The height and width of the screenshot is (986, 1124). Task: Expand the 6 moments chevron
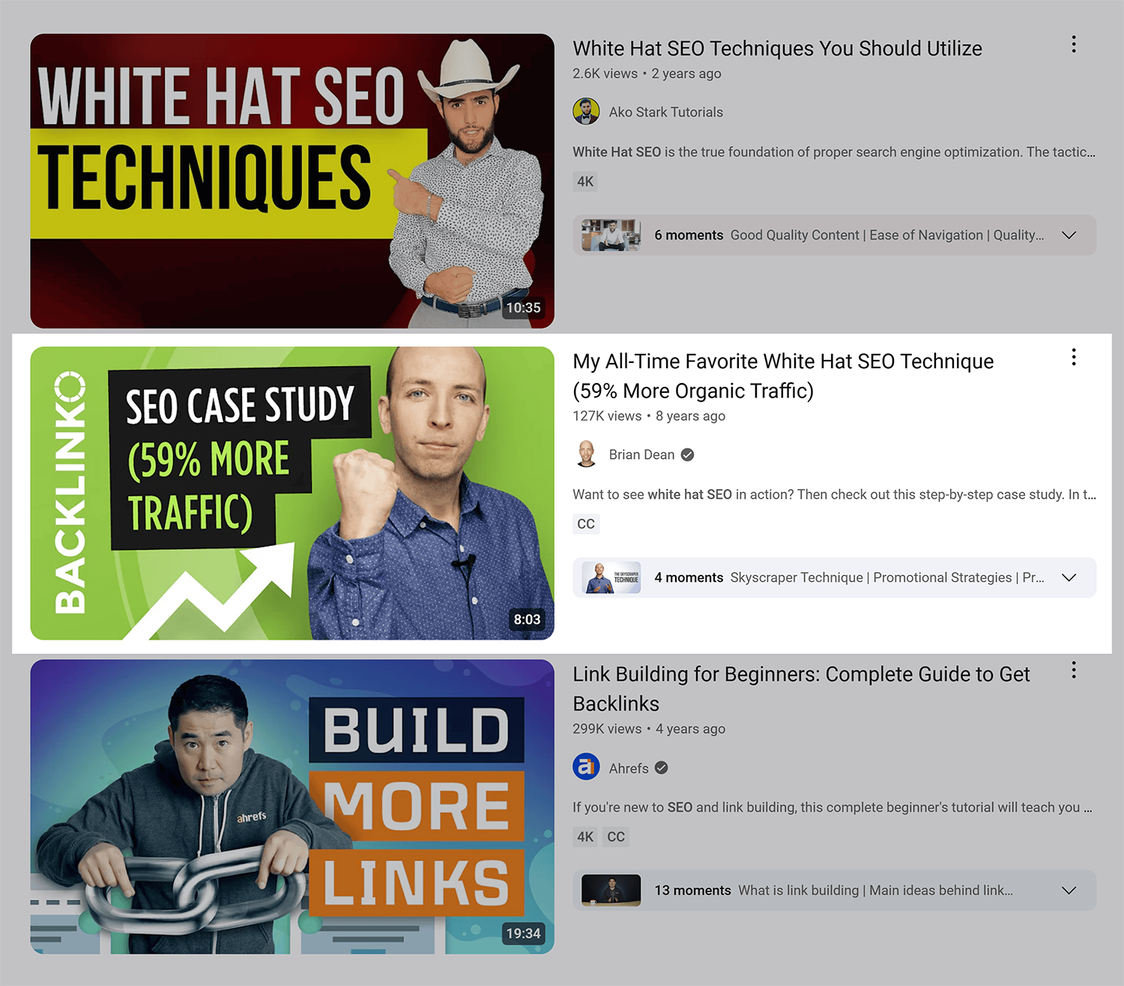(1069, 235)
